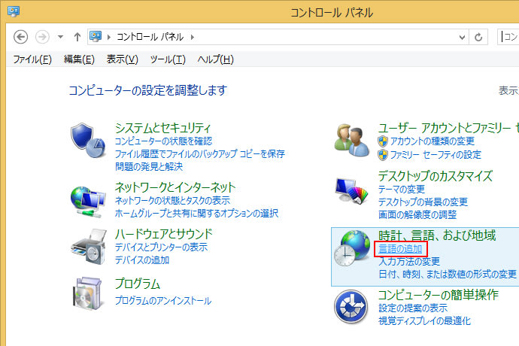Open プログラム category heading

138,284
